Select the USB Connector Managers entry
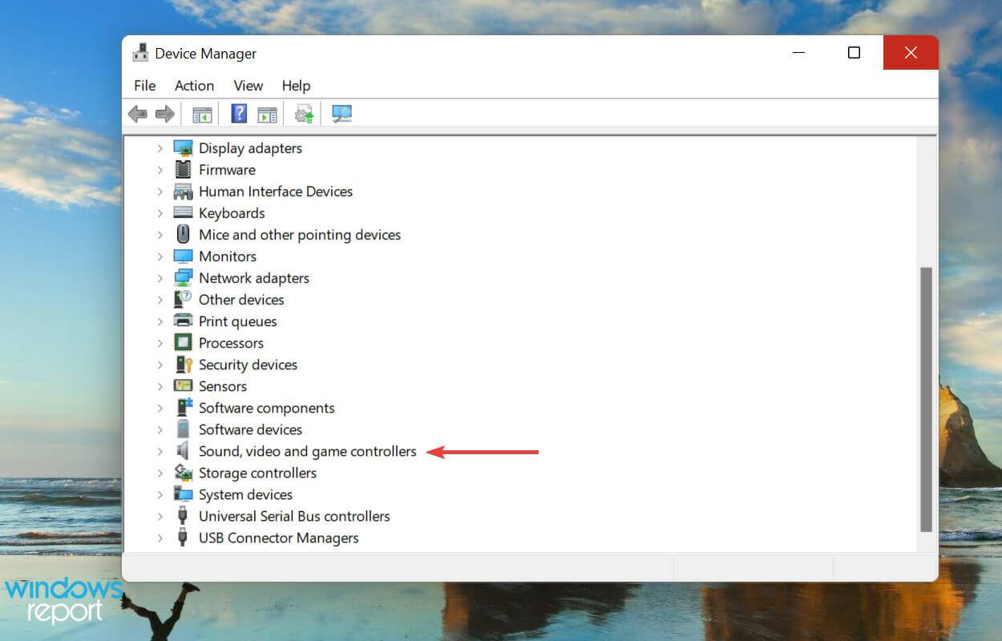 pyautogui.click(x=278, y=538)
